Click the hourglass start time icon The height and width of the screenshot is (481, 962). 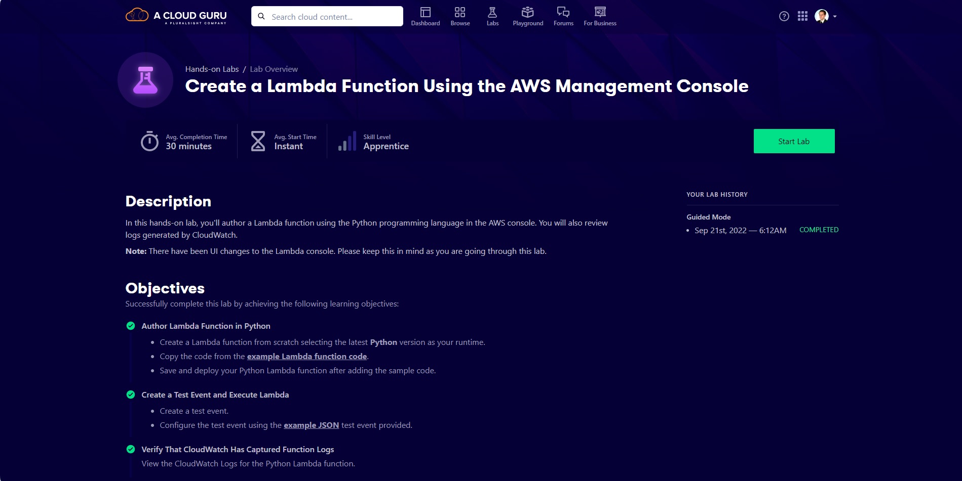(x=258, y=141)
